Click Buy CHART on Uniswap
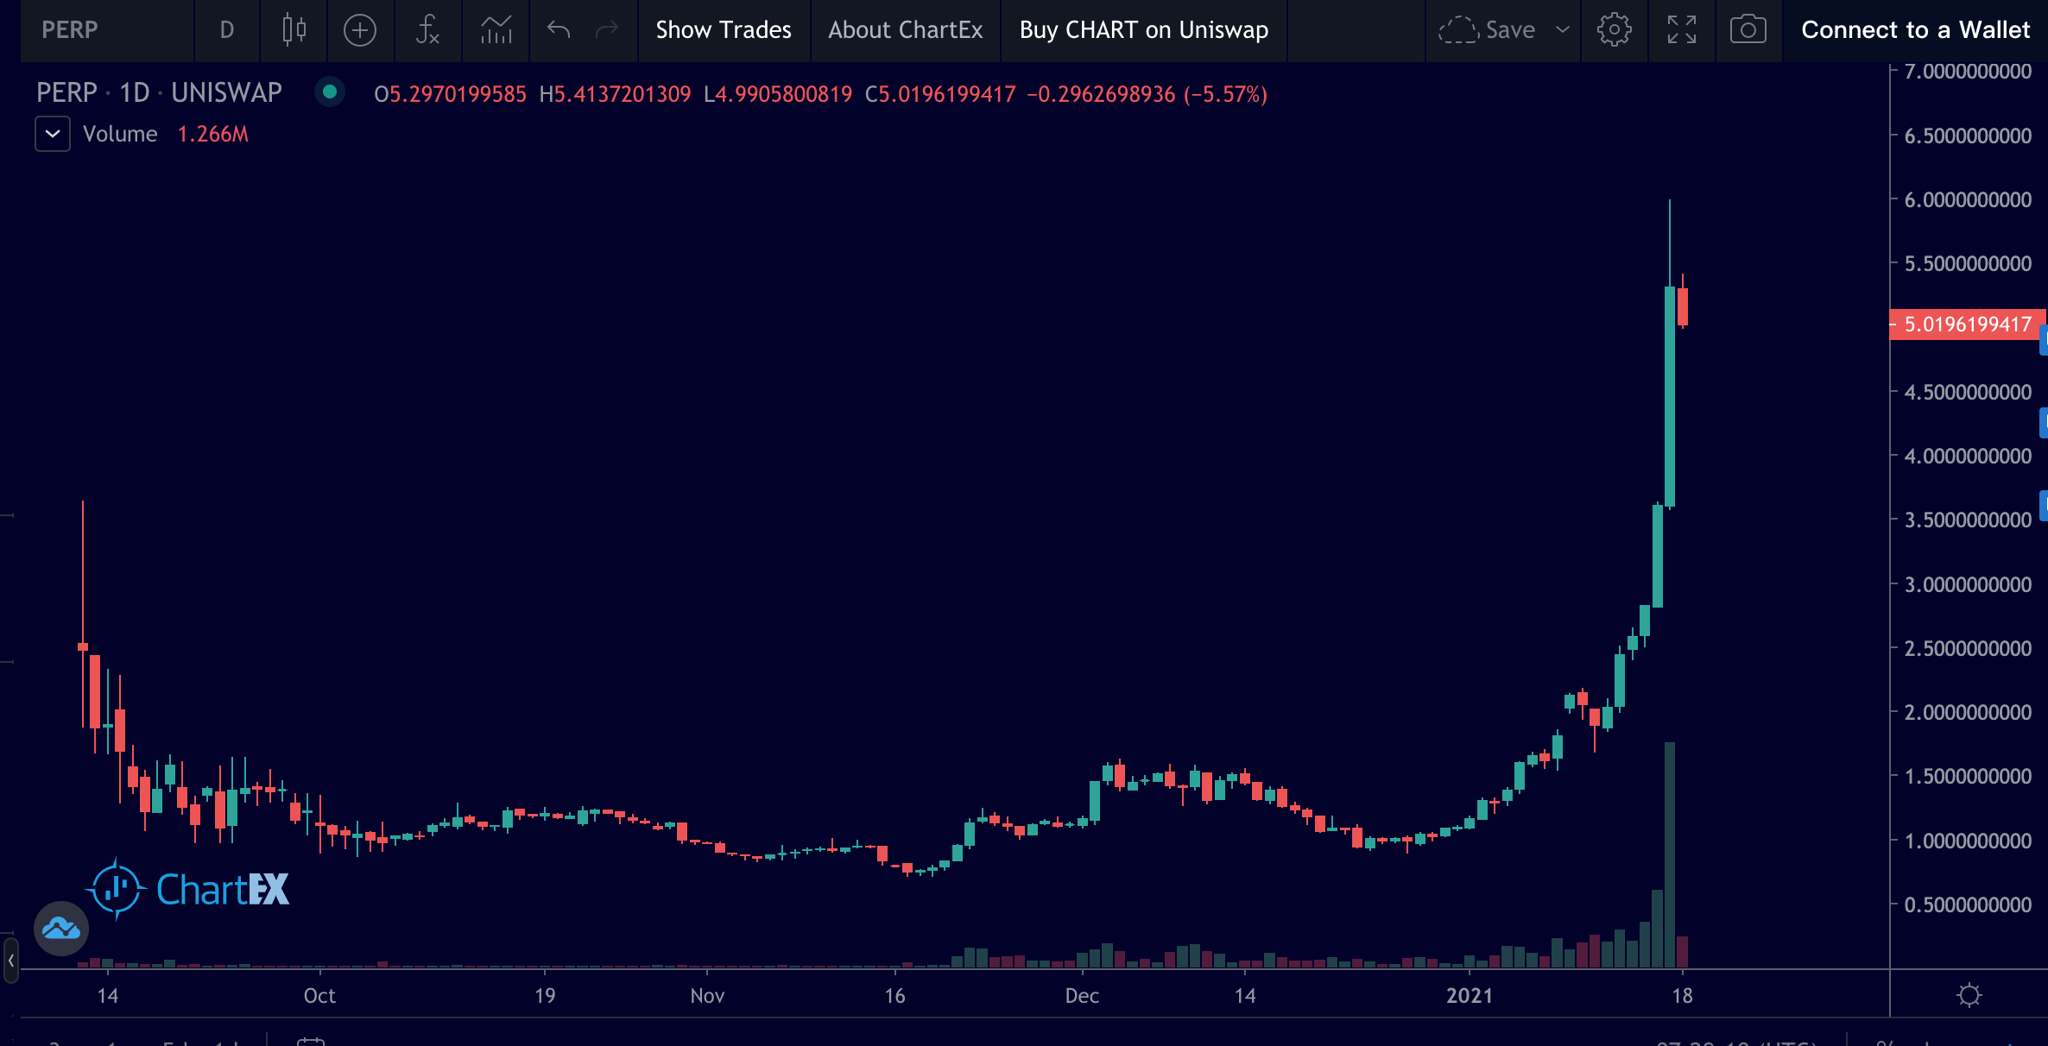The height and width of the screenshot is (1046, 2048). 1143,30
